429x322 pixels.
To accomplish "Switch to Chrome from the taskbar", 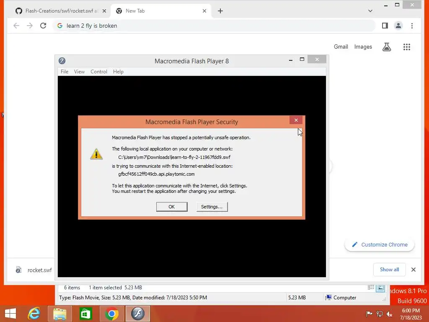I will click(x=111, y=314).
